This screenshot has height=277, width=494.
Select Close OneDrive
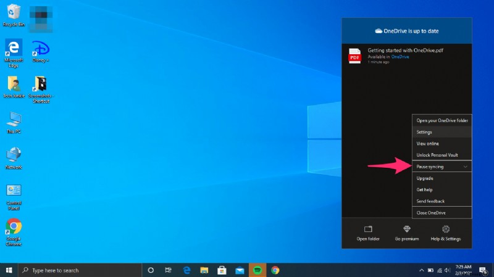click(x=442, y=213)
